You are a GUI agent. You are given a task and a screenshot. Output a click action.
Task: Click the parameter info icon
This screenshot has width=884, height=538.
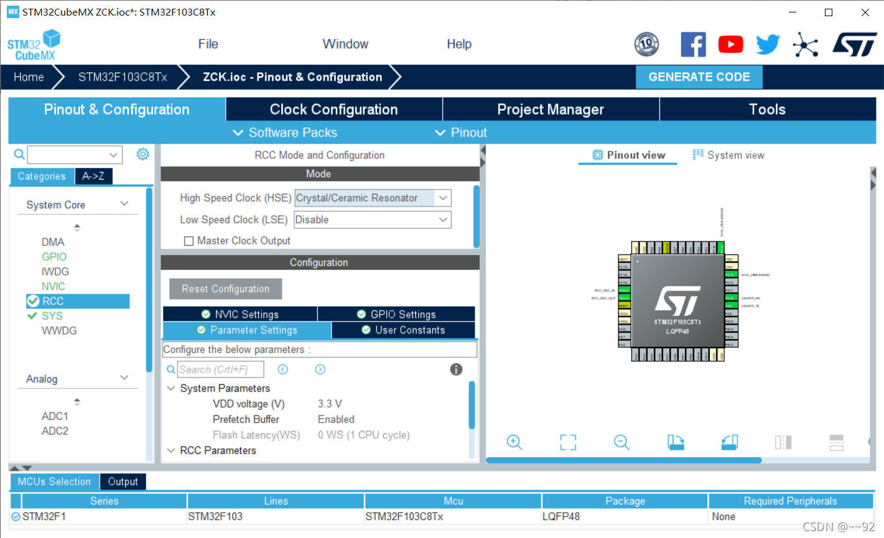(x=456, y=369)
